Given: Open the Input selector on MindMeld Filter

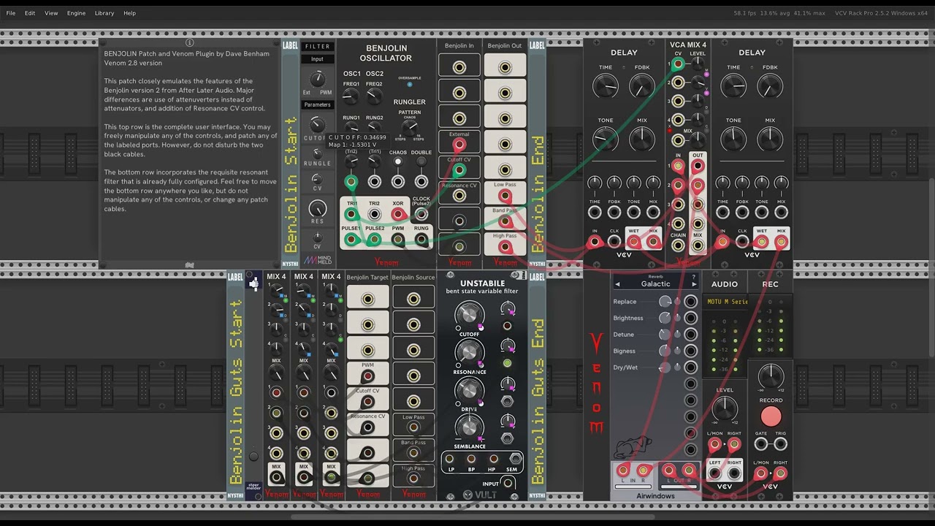Looking at the screenshot, I should click(317, 59).
